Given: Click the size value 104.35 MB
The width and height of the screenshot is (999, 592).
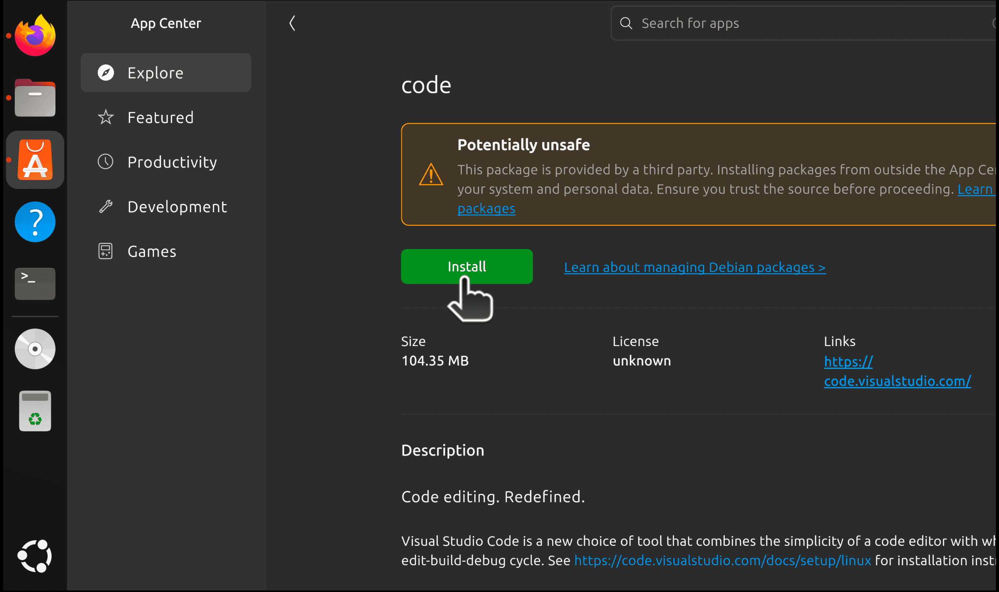Looking at the screenshot, I should (435, 361).
